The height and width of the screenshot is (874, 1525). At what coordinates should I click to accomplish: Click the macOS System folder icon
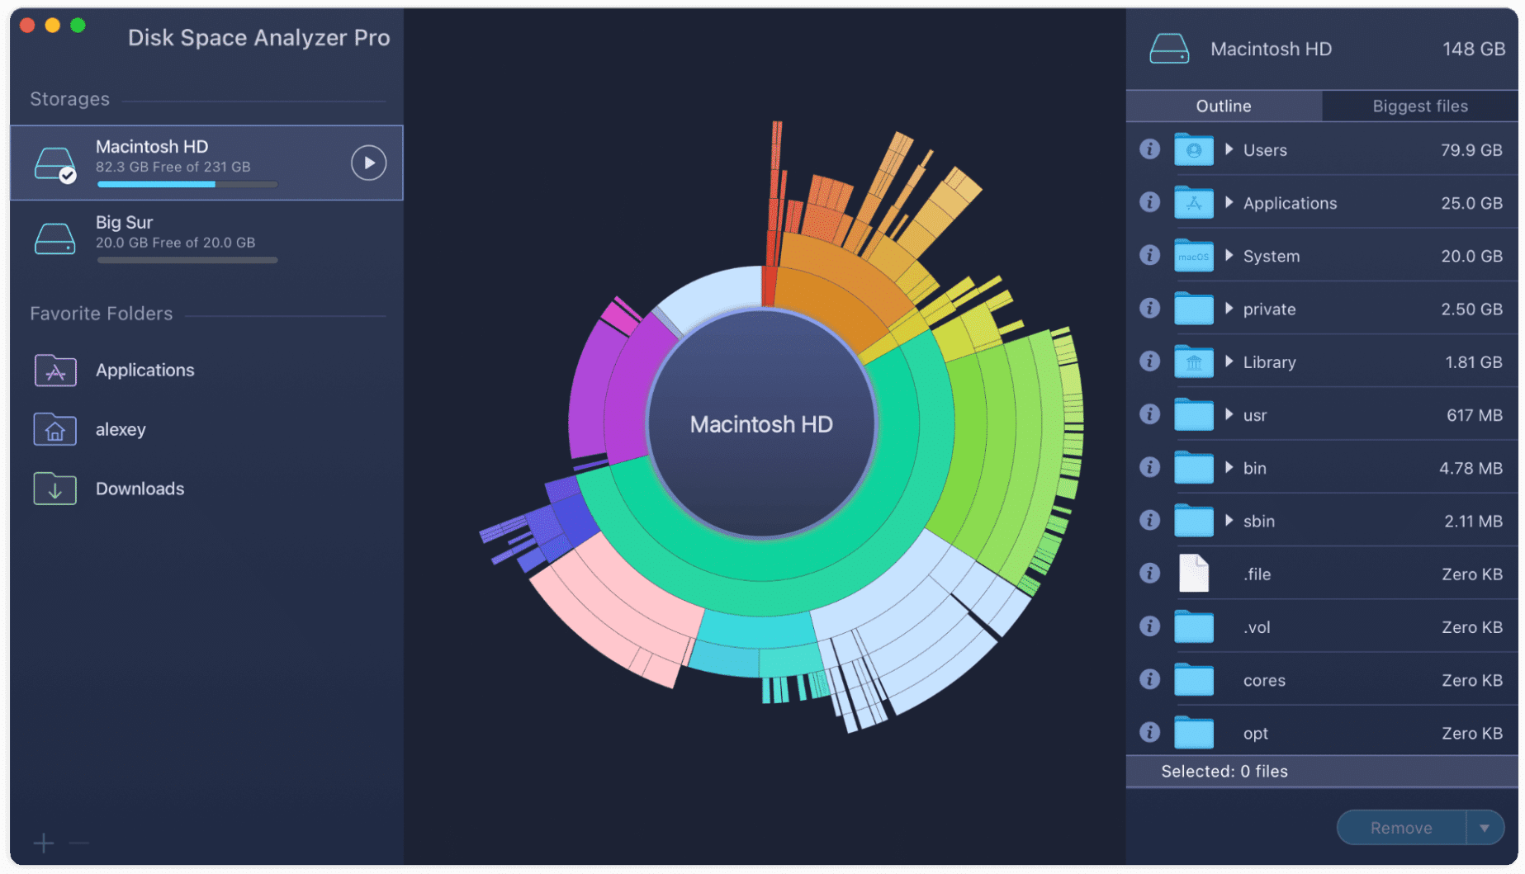click(x=1194, y=255)
